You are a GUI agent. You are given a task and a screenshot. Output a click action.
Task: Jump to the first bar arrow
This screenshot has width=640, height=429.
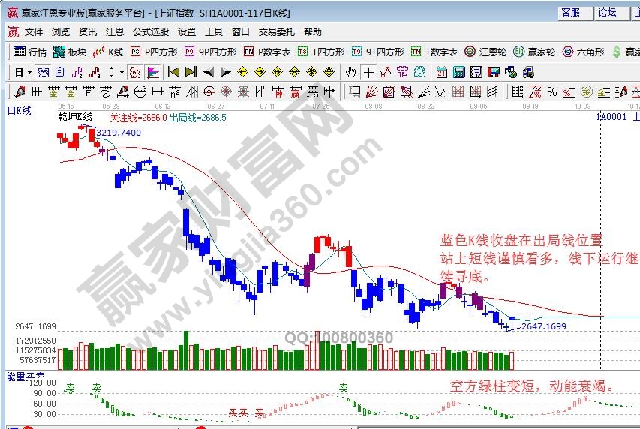(x=173, y=72)
